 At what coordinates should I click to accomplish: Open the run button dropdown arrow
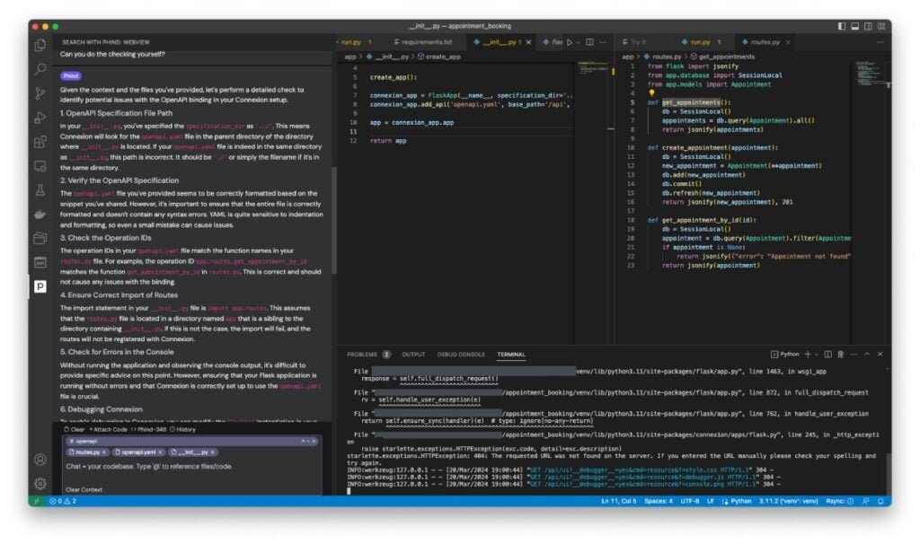point(578,42)
